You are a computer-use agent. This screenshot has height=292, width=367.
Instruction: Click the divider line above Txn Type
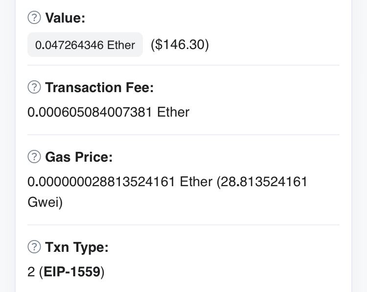click(183, 225)
